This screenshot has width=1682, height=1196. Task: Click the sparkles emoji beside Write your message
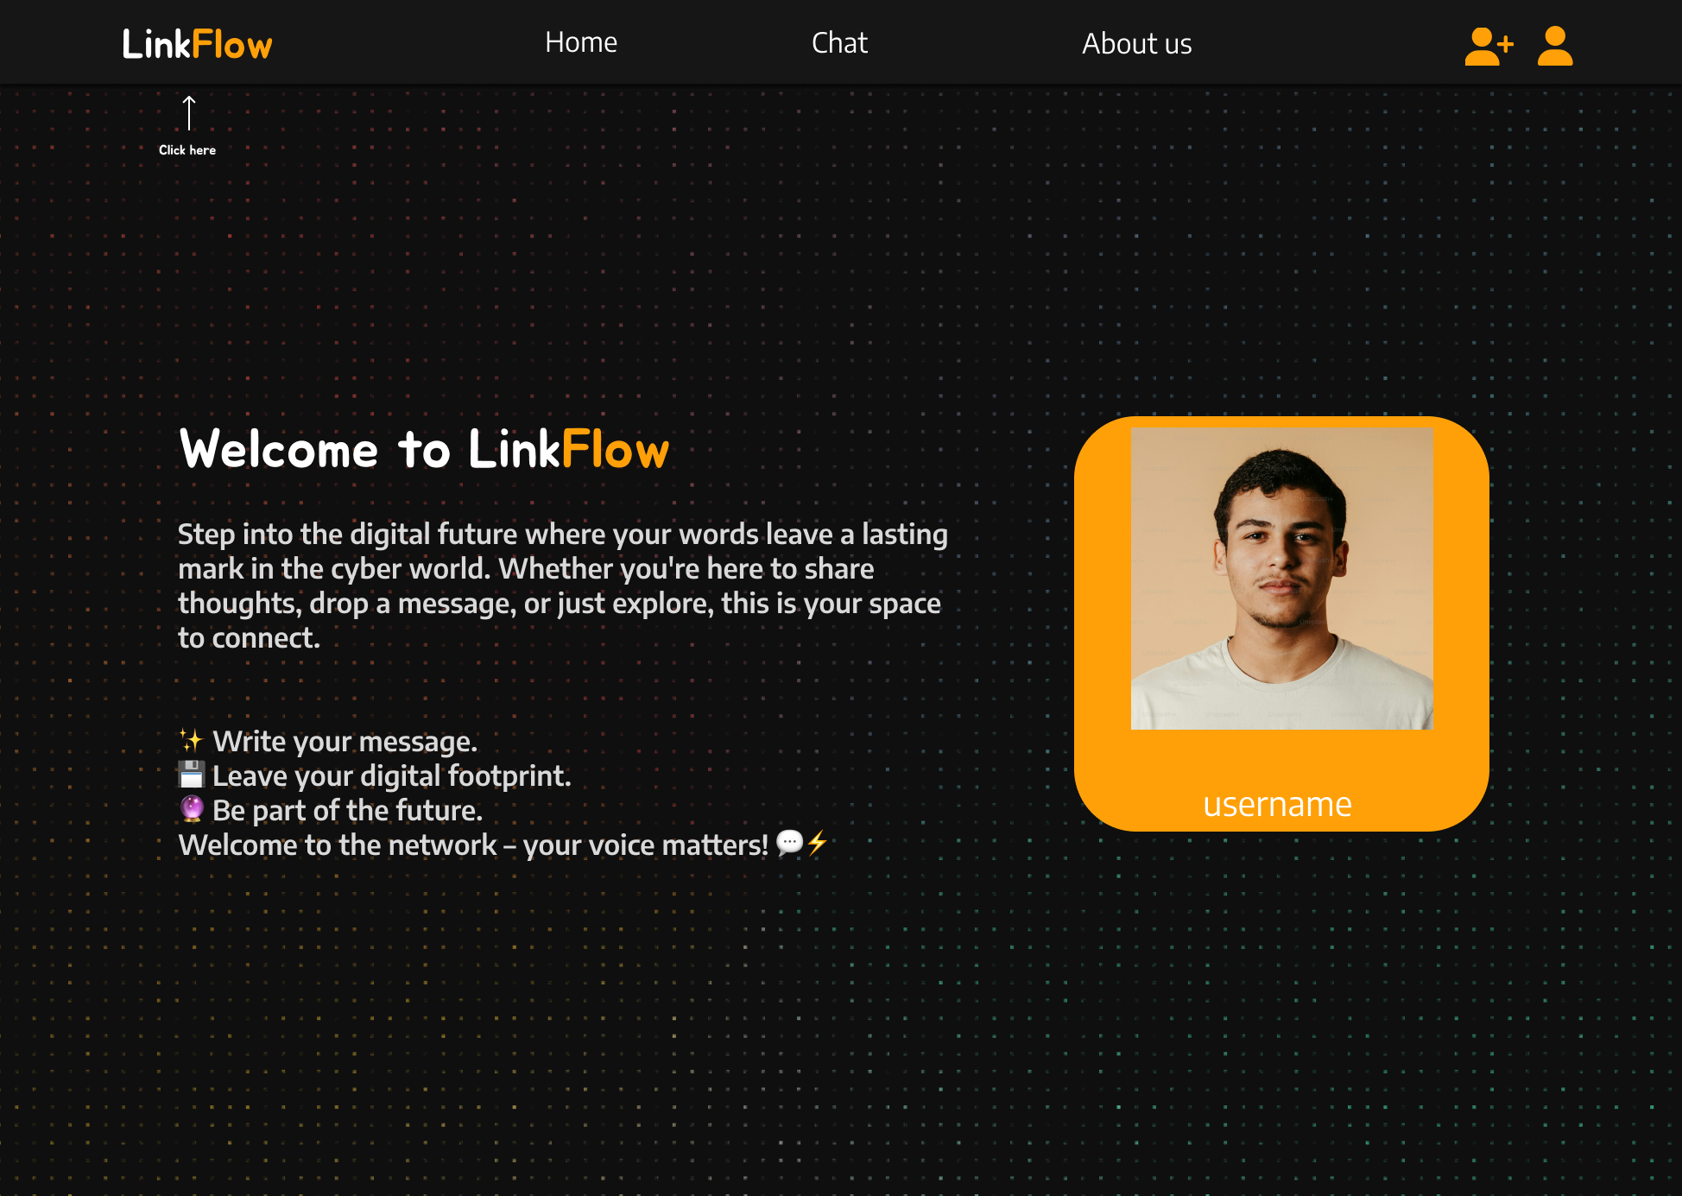coord(191,741)
